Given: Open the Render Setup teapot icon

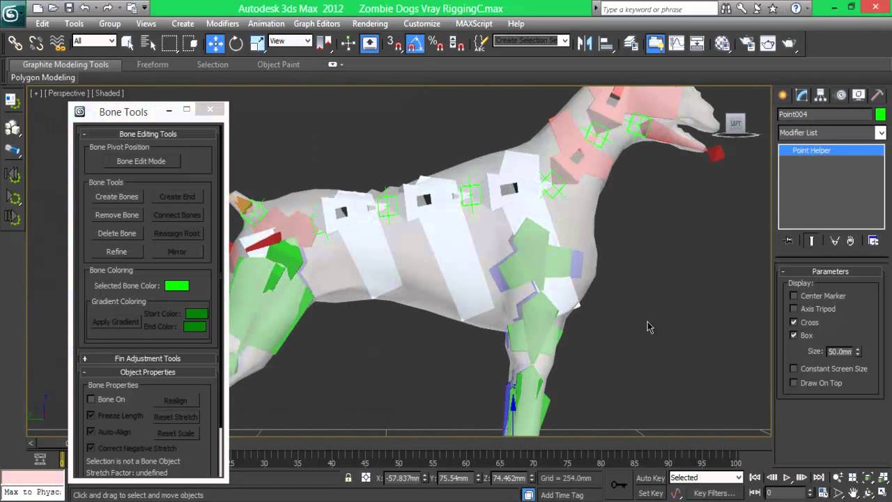Looking at the screenshot, I should (747, 43).
